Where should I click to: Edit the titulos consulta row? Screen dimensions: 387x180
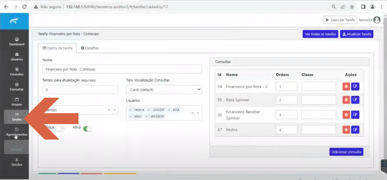coord(355,130)
